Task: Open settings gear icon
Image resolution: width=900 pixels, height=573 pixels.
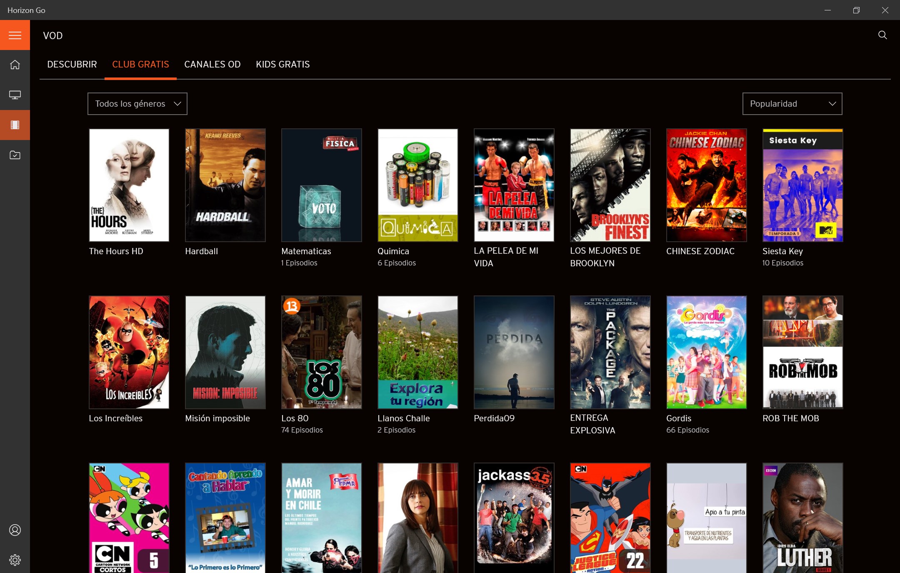Action: pyautogui.click(x=15, y=560)
